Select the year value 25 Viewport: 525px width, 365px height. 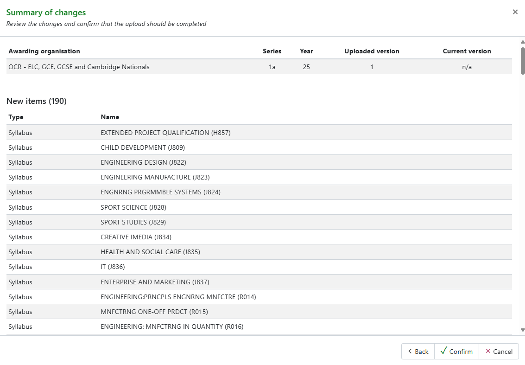pos(306,67)
